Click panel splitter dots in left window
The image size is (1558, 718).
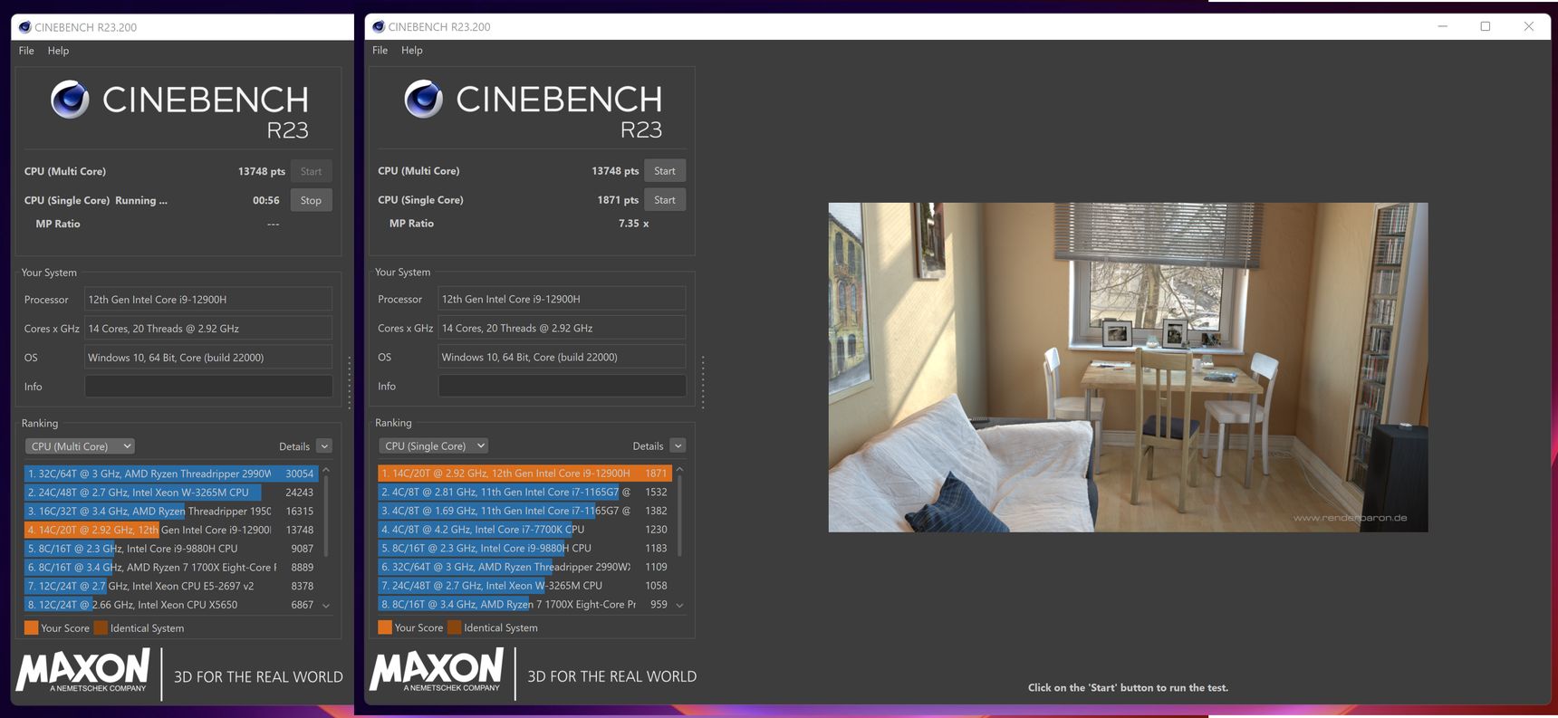pyautogui.click(x=350, y=382)
